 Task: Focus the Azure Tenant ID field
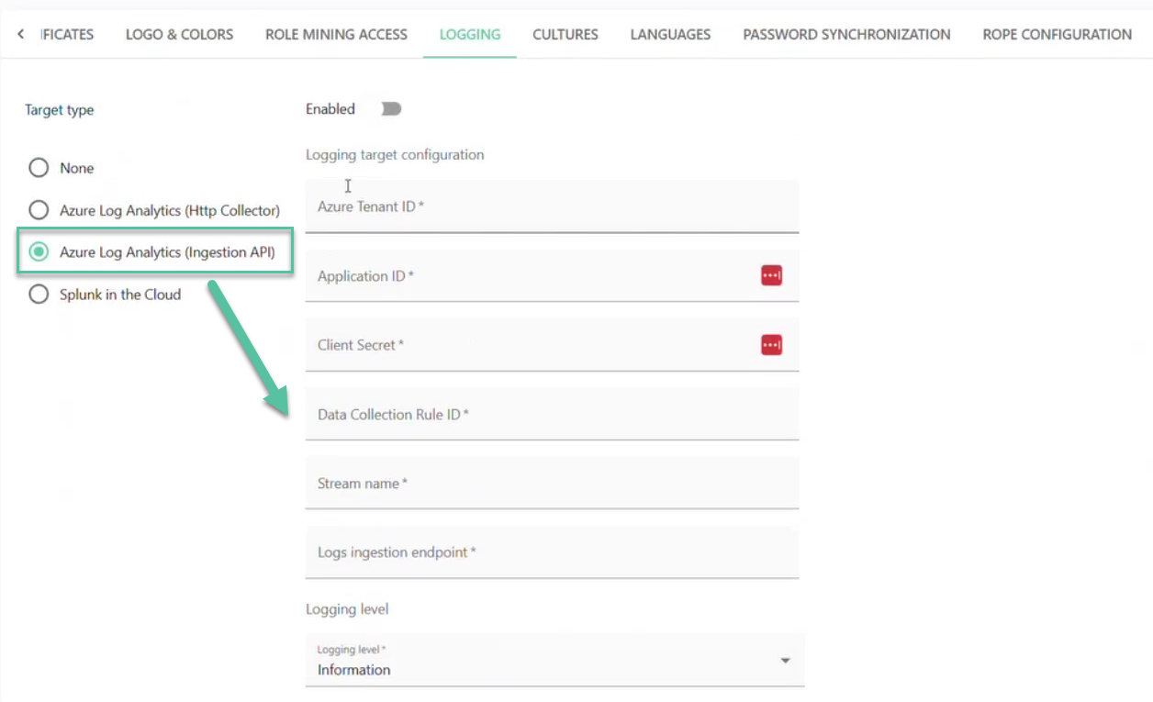point(552,206)
